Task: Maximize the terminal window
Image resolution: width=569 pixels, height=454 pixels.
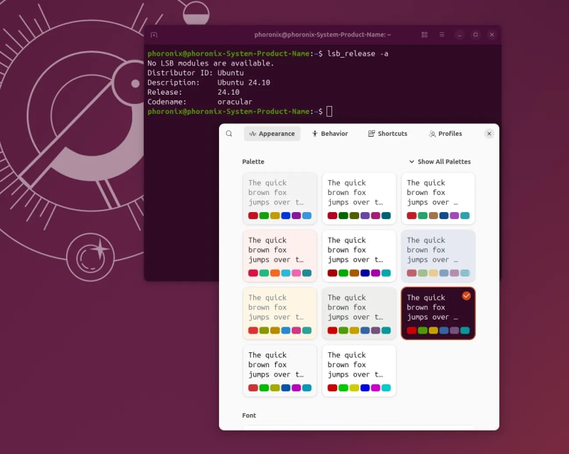Action: point(476,34)
